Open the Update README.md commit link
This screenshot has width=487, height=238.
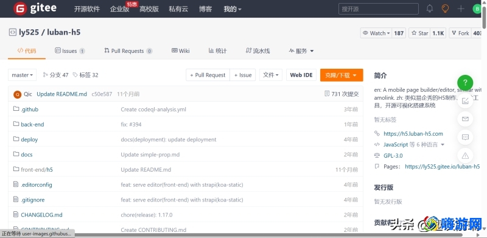pyautogui.click(x=62, y=94)
